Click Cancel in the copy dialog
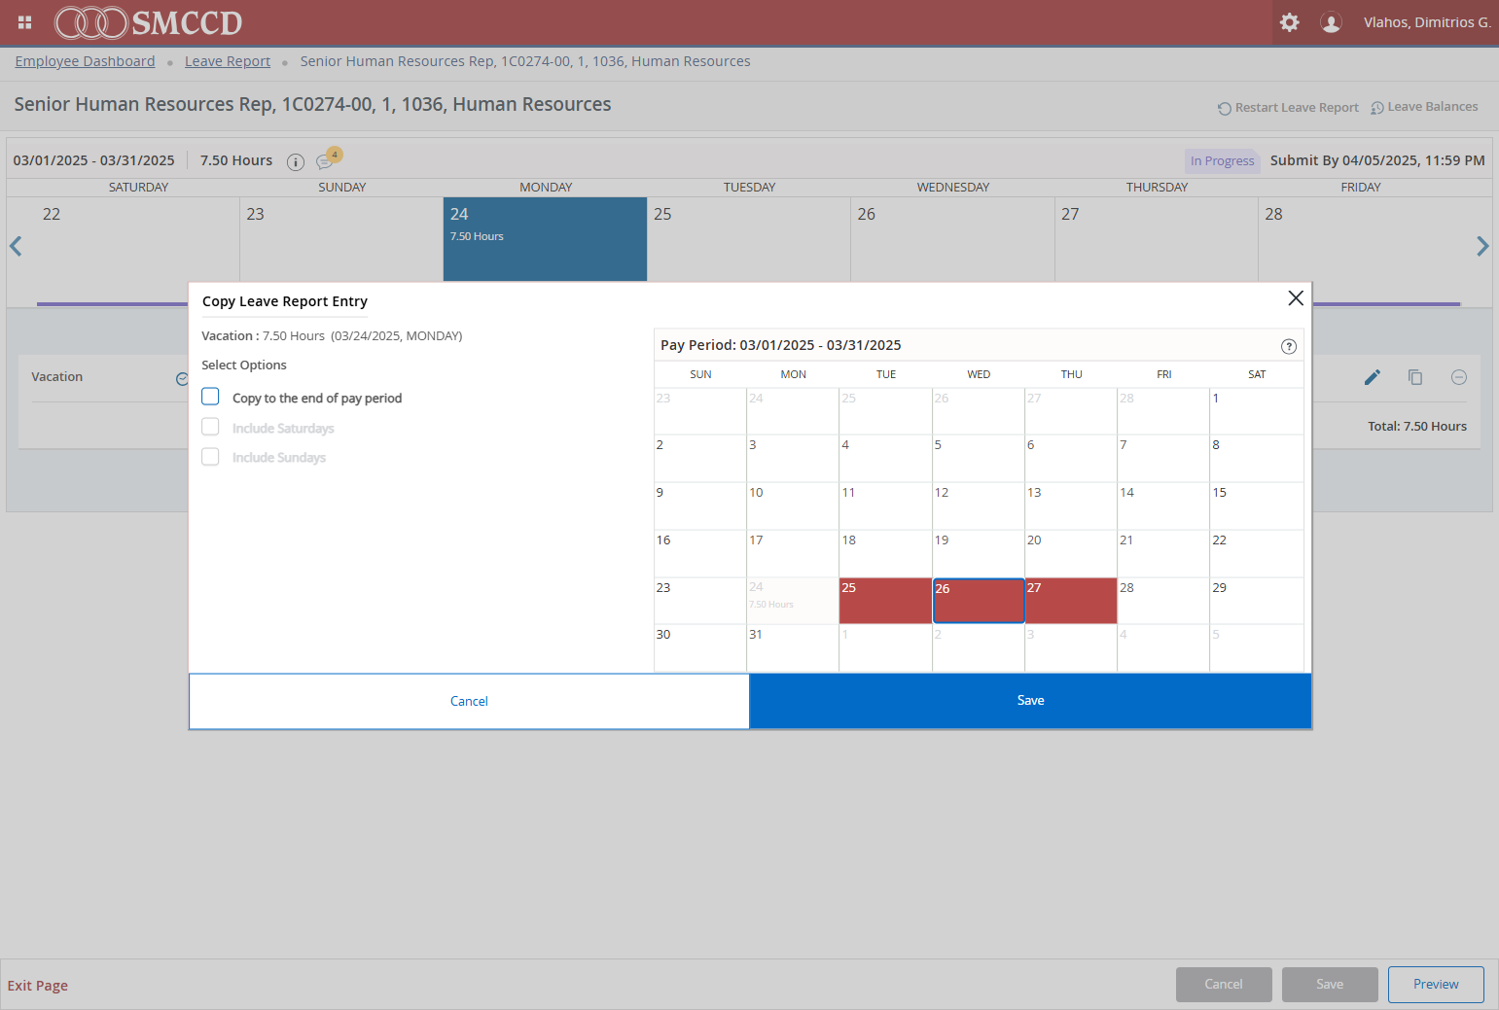 [x=469, y=701]
